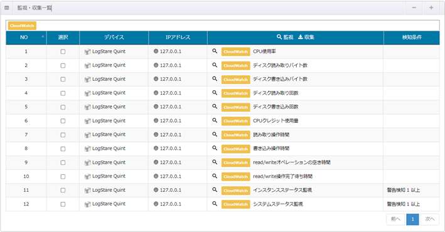The height and width of the screenshot is (232, 445).
Task: Click device icon in row 6
Action: (x=88, y=121)
